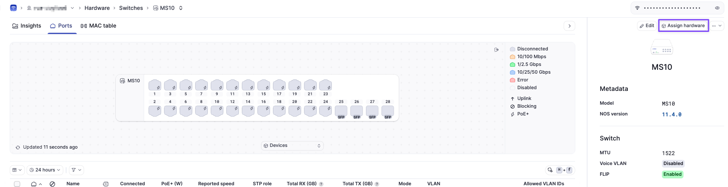Select SFP port 28 on the diagram
Viewport: 728px width, 187px height.
[x=388, y=112]
